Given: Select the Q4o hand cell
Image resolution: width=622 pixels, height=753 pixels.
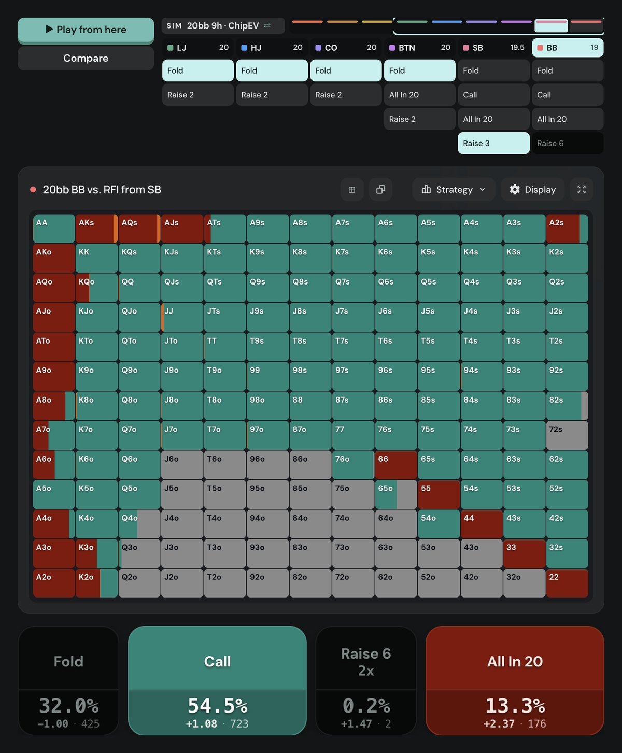Looking at the screenshot, I should click(139, 524).
